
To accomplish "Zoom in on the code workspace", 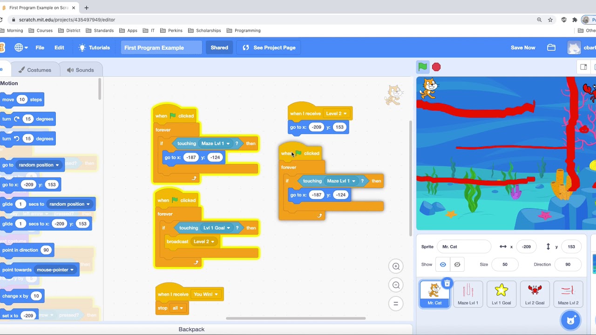I will [x=396, y=266].
